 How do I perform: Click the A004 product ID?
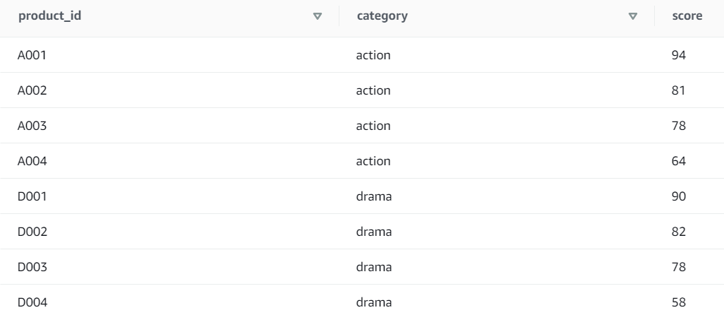pos(32,161)
